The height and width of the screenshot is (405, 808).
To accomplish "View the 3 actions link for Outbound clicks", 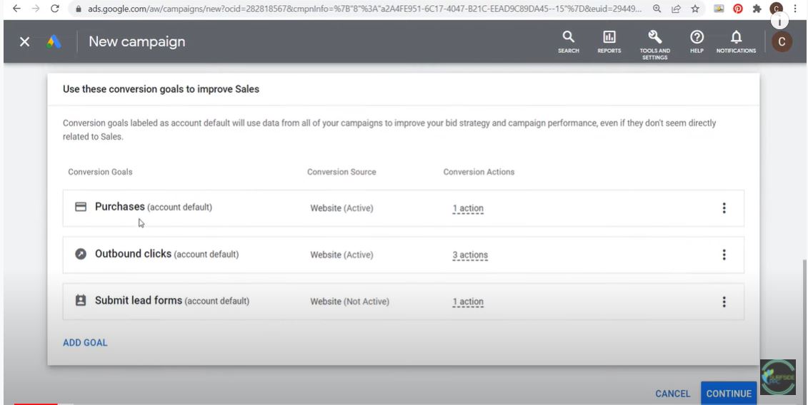I will (470, 255).
